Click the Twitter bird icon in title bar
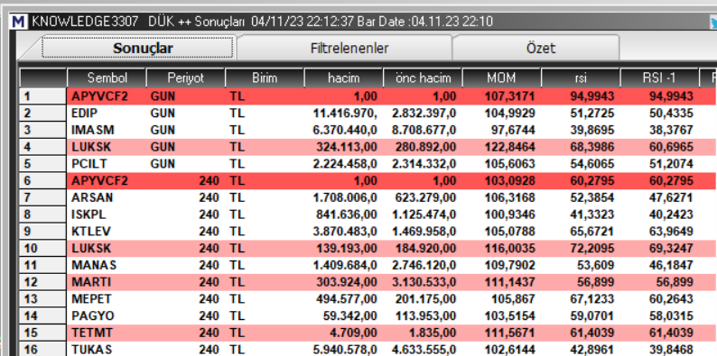This screenshot has width=717, height=356. (x=713, y=22)
